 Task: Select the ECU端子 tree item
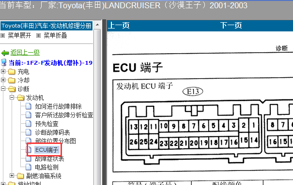[46, 150]
